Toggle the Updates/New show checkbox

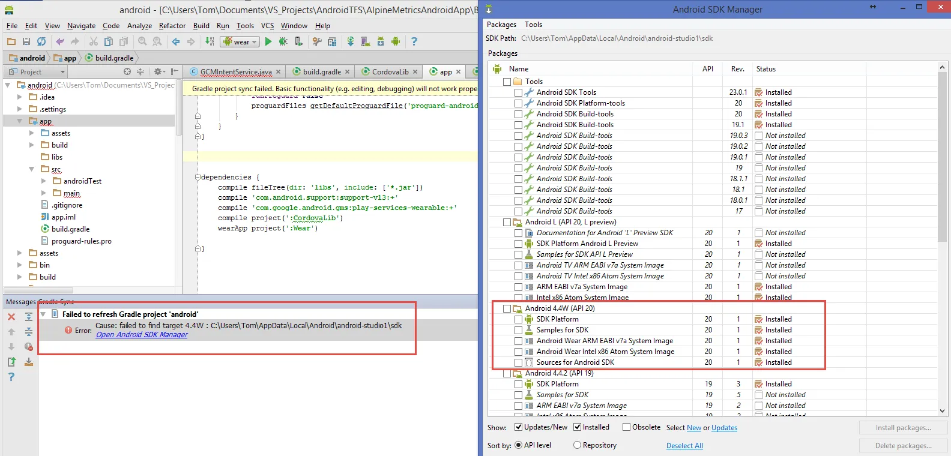(x=518, y=427)
